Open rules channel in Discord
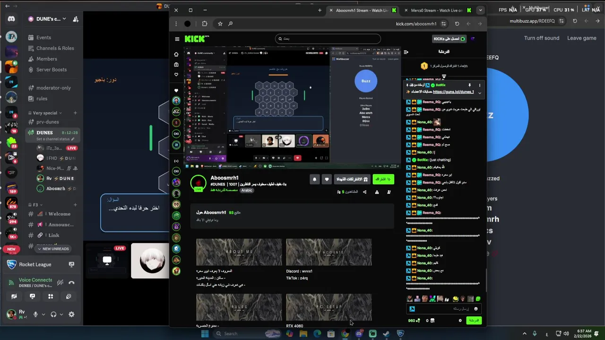 pos(52,99)
